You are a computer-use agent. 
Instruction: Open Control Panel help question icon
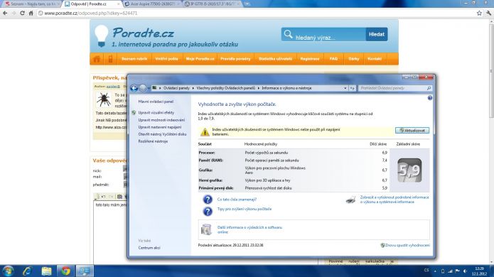[x=430, y=98]
